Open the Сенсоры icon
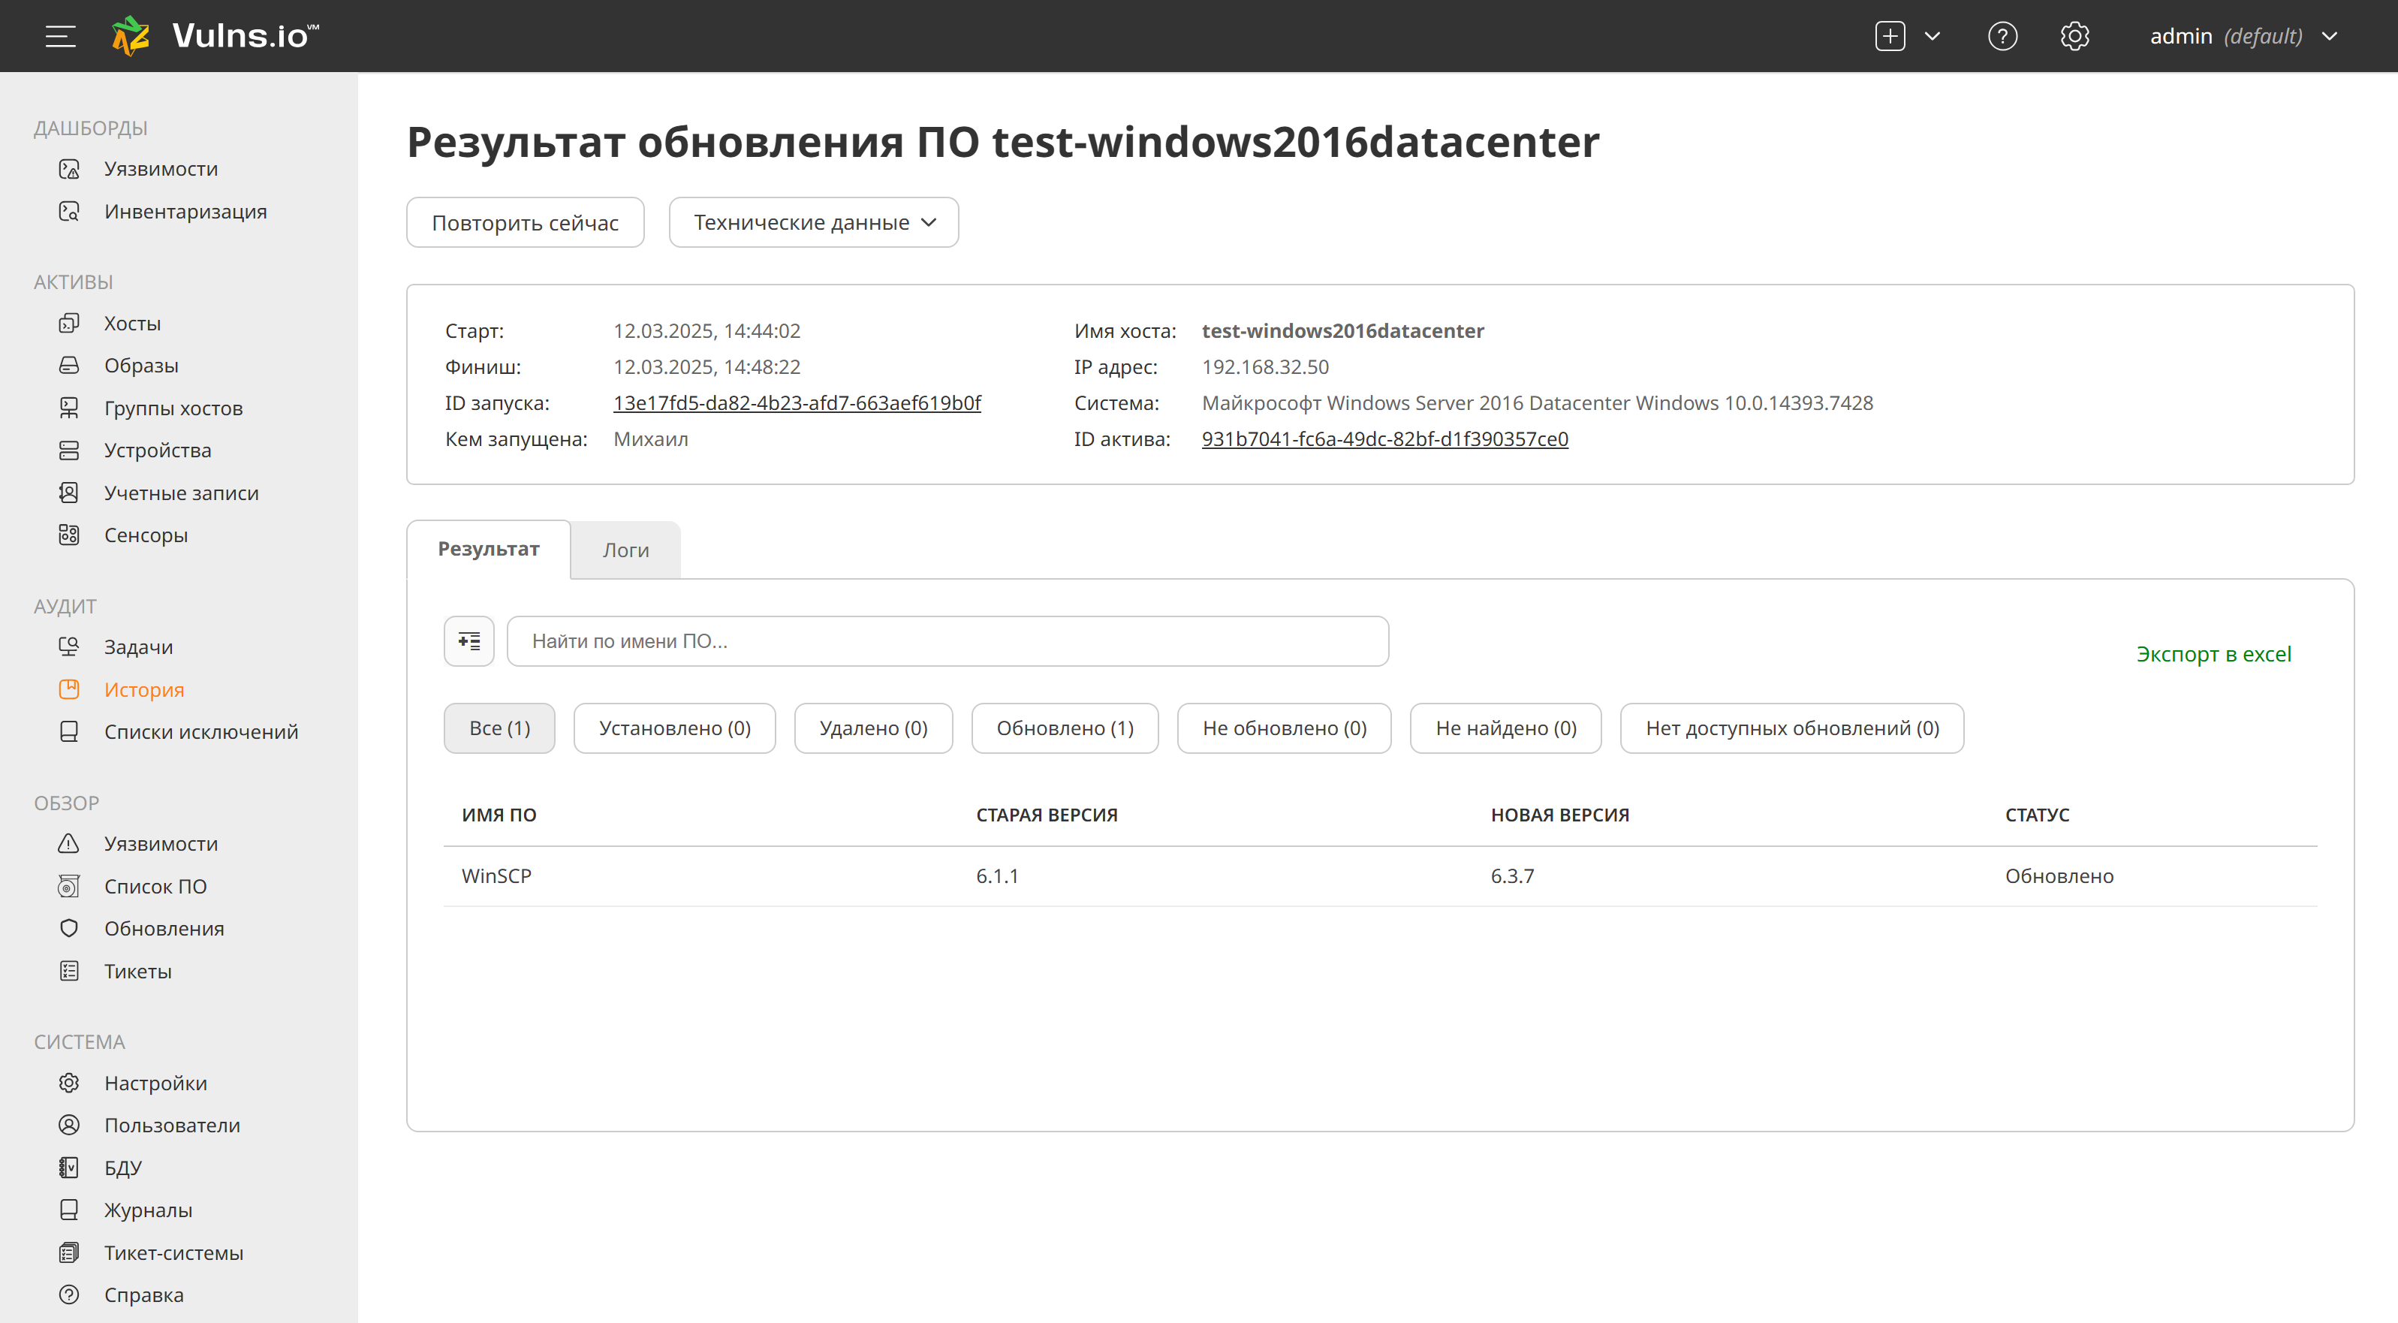This screenshot has width=2398, height=1323. pyautogui.click(x=69, y=535)
